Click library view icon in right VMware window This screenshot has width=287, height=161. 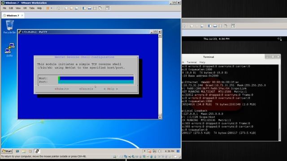pyautogui.click(x=210, y=26)
